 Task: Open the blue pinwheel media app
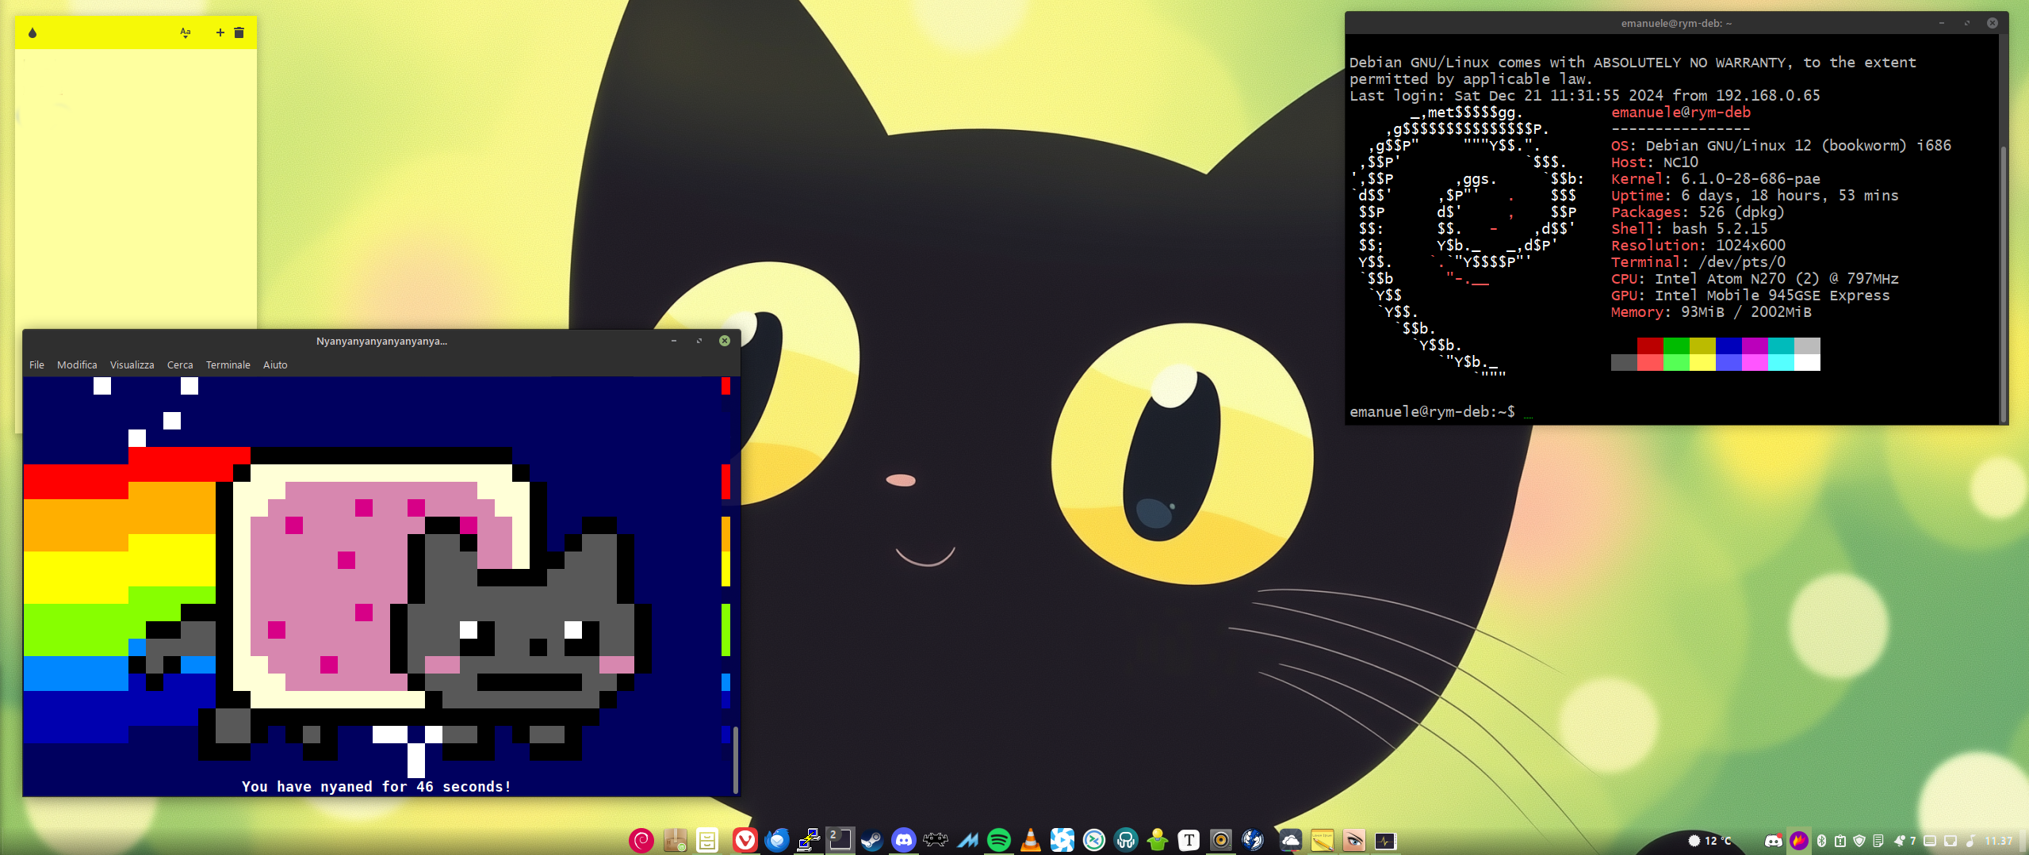click(1062, 840)
